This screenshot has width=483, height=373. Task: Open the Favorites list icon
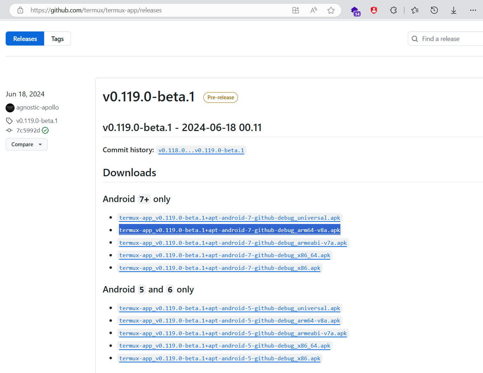pos(415,10)
